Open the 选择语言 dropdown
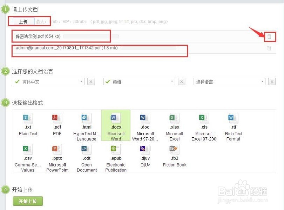This screenshot has height=210, width=284. [229, 82]
